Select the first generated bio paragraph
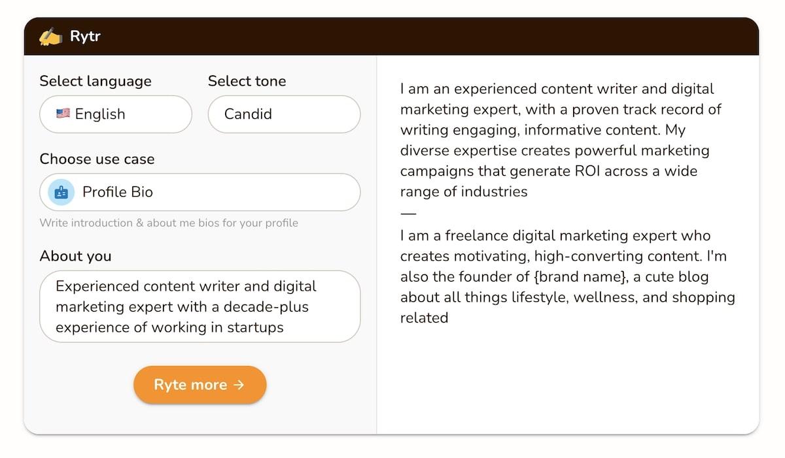 [x=563, y=140]
